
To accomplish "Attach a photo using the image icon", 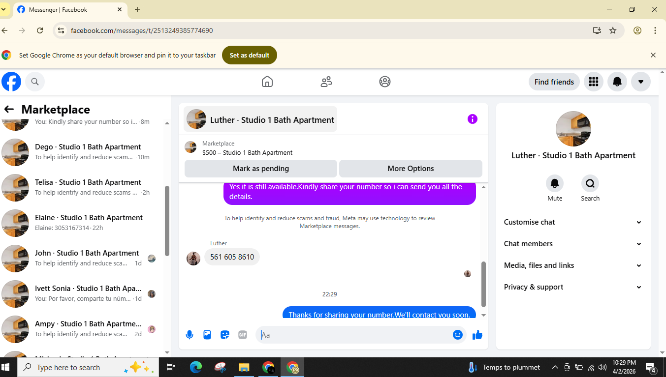I will click(207, 335).
